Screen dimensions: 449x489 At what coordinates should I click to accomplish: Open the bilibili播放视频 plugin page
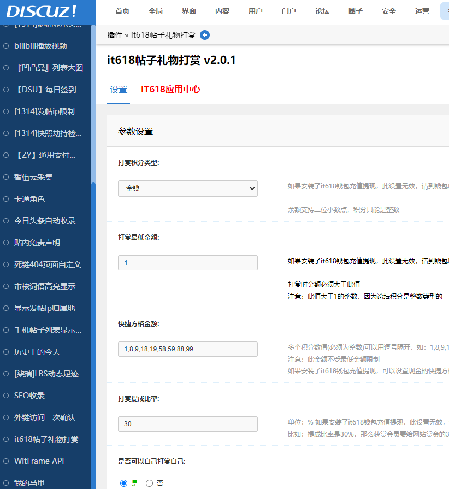42,46
